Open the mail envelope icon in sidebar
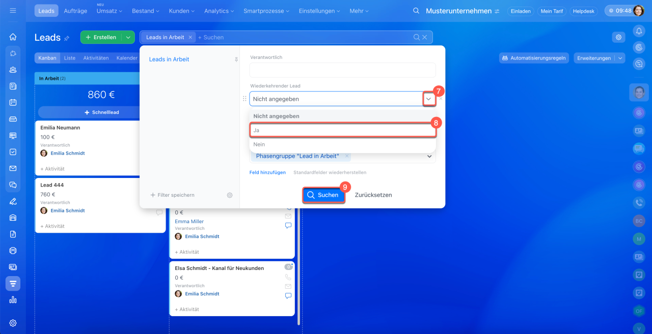The image size is (652, 334). pyautogui.click(x=13, y=168)
